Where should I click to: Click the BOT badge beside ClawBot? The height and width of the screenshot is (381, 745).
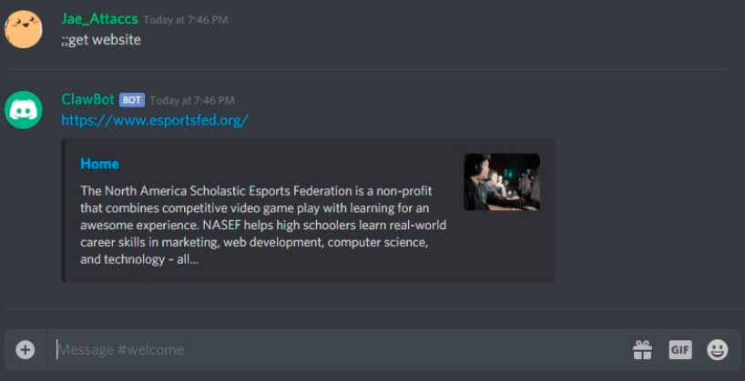(x=132, y=100)
